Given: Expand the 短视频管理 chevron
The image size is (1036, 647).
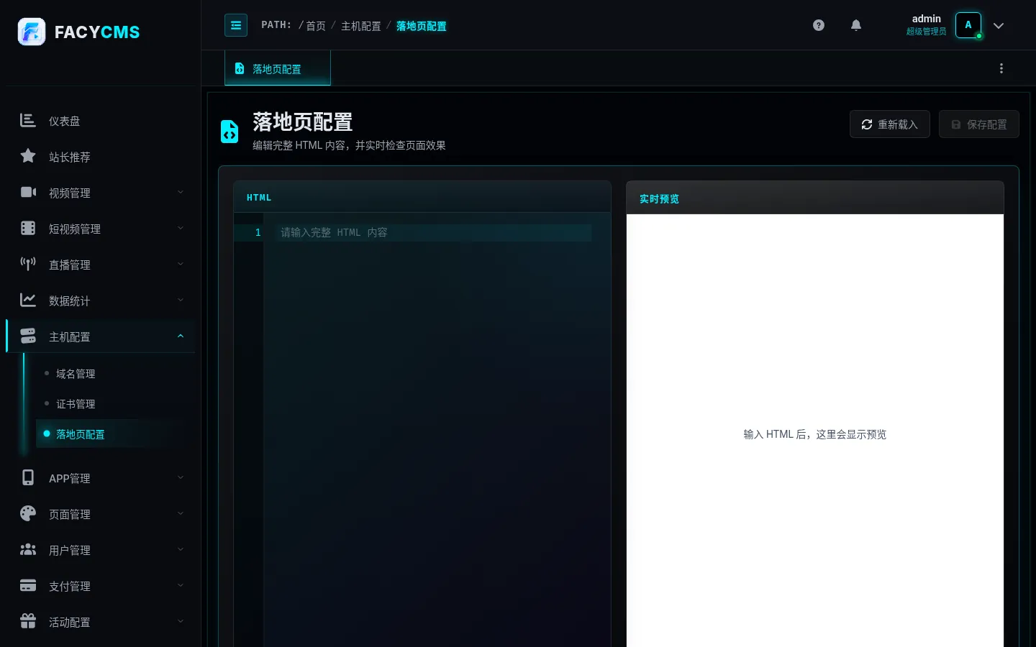Looking at the screenshot, I should point(181,228).
